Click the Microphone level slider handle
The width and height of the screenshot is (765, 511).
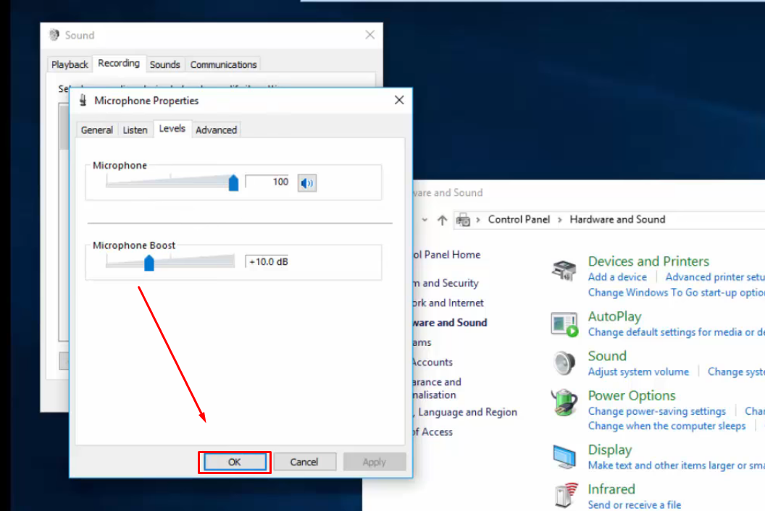233,183
